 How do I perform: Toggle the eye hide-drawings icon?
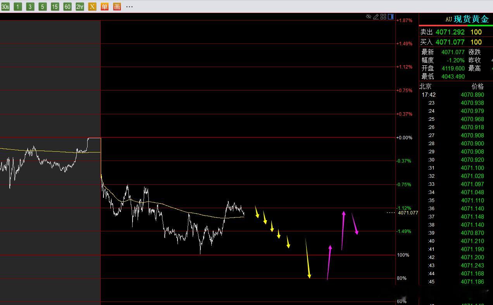point(369,17)
